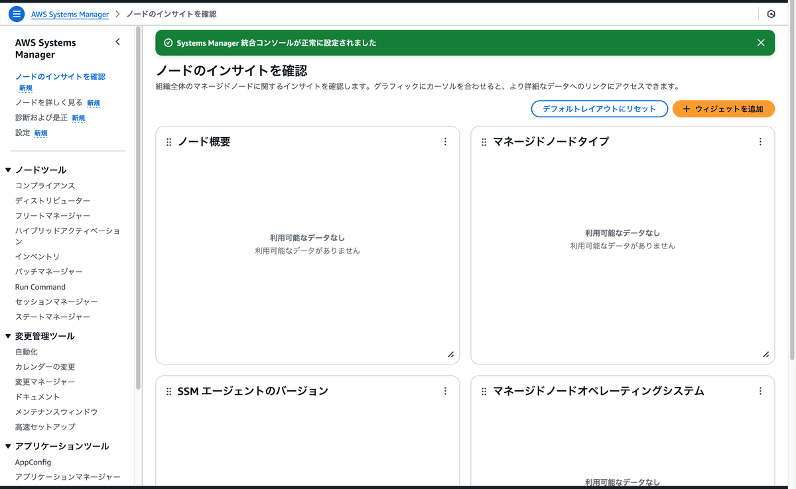Collapse the アプリケーションツール section

[8, 446]
